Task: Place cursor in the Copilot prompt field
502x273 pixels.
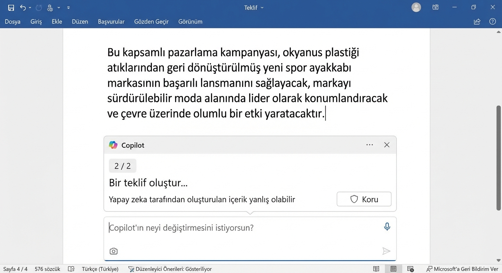Action: click(x=181, y=227)
